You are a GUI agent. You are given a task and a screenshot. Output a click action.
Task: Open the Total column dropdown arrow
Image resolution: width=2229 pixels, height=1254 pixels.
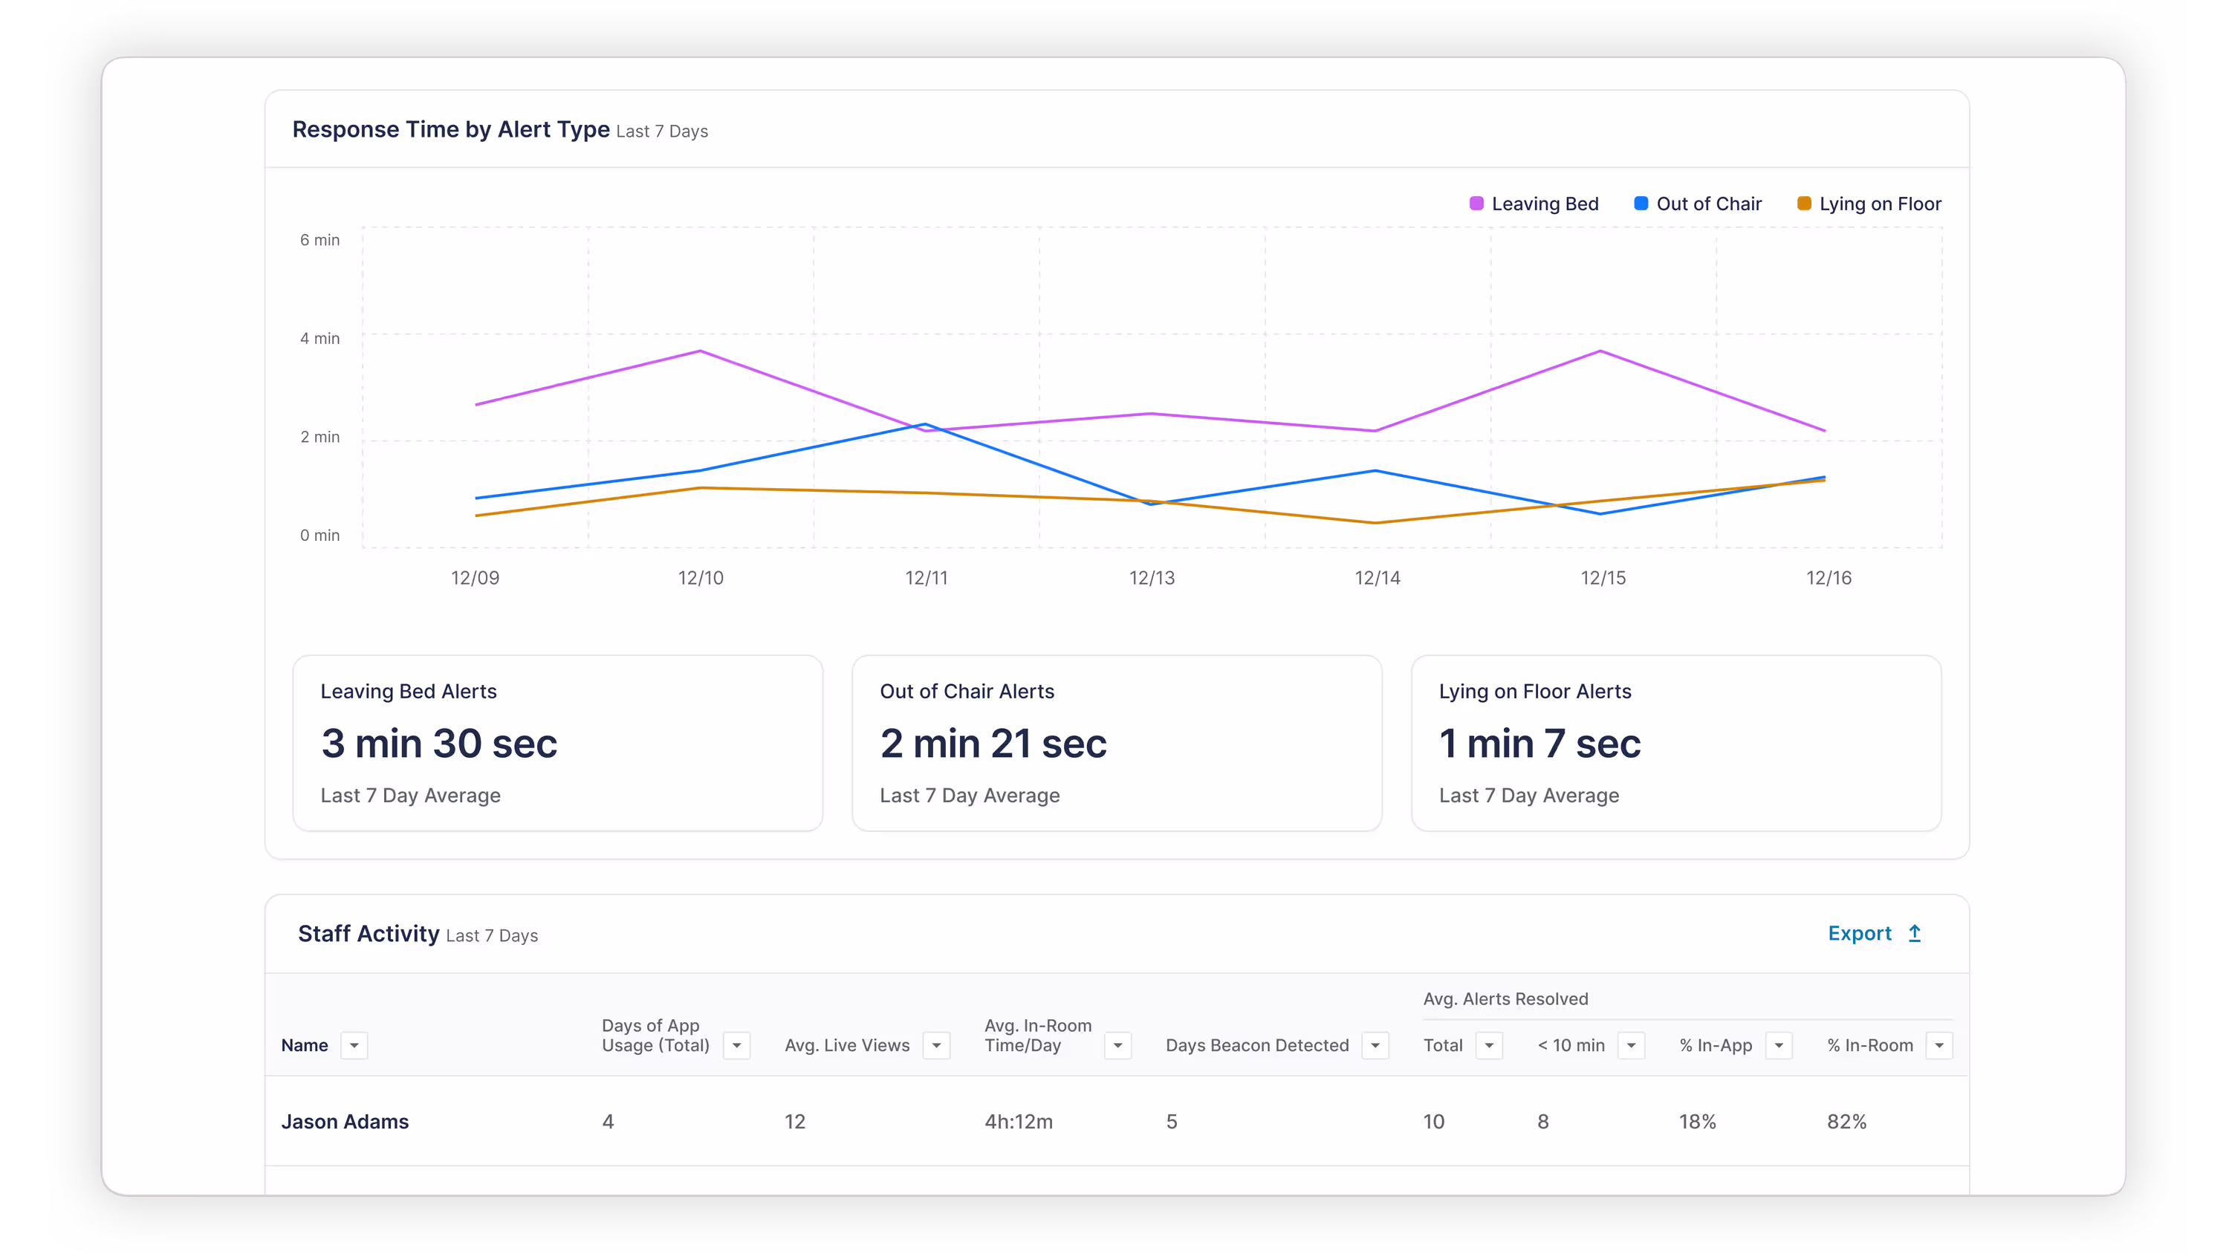click(x=1488, y=1045)
